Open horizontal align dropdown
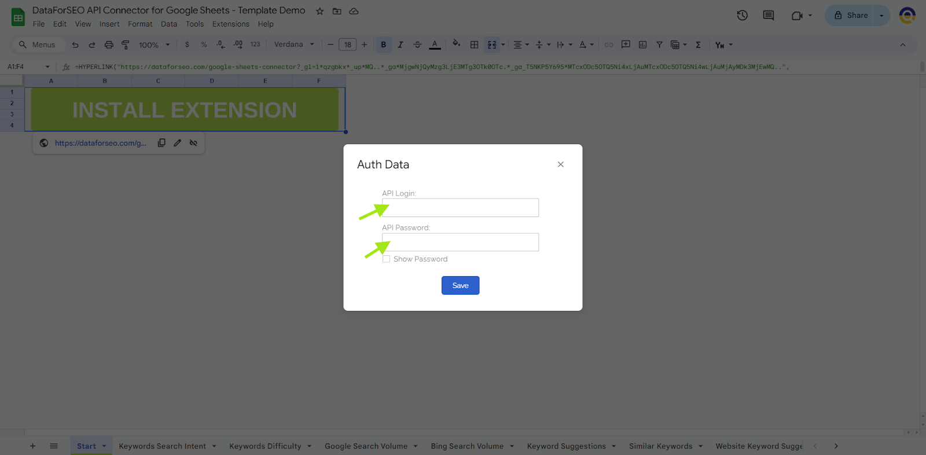 pyautogui.click(x=521, y=45)
